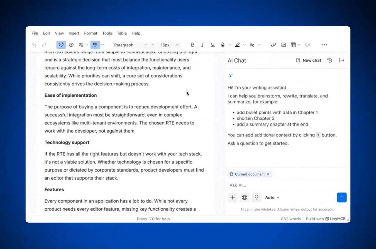Viewport: 376px width, 249px height.
Task: Toggle bold formatting
Action: (x=192, y=45)
